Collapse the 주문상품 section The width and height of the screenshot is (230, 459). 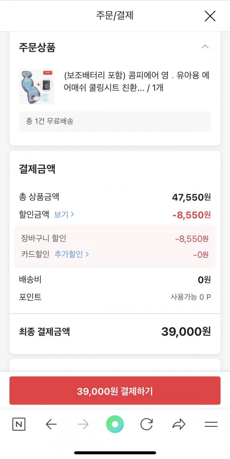pos(205,46)
